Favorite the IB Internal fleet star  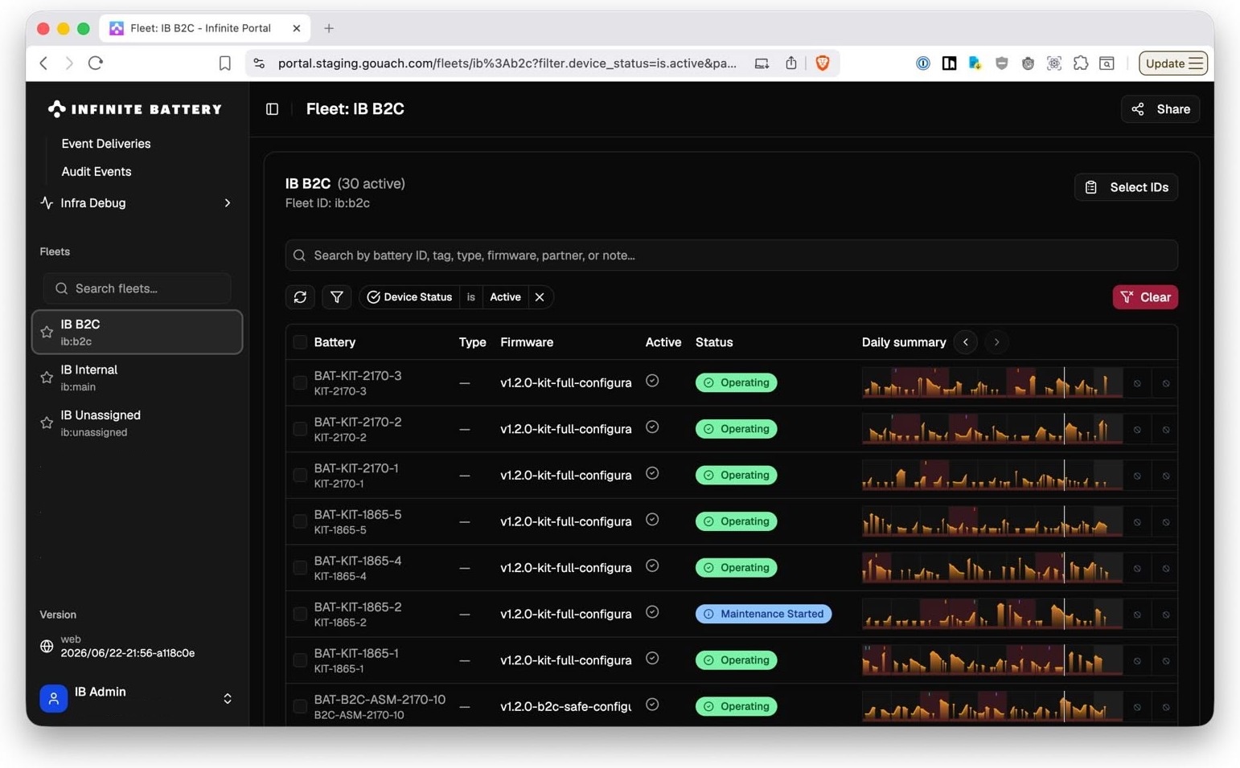coord(47,378)
